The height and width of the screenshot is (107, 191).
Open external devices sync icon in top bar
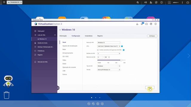(x=156, y=2)
